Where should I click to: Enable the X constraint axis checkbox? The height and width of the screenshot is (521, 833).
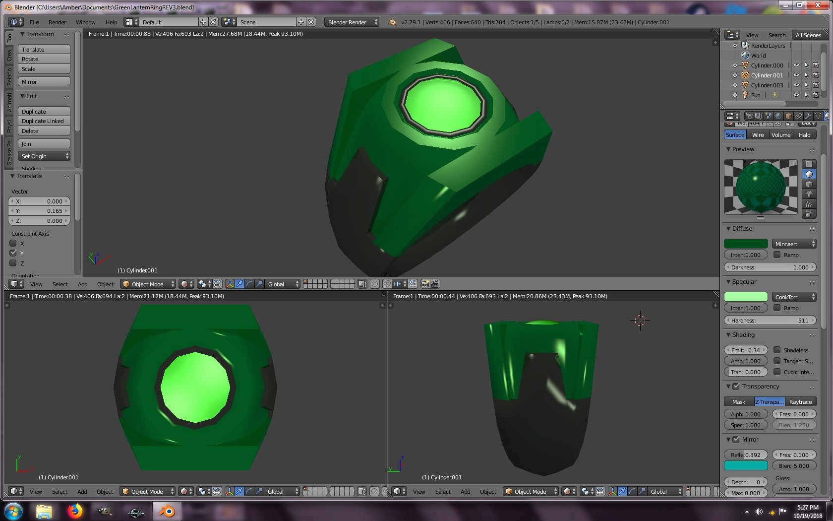click(x=13, y=243)
